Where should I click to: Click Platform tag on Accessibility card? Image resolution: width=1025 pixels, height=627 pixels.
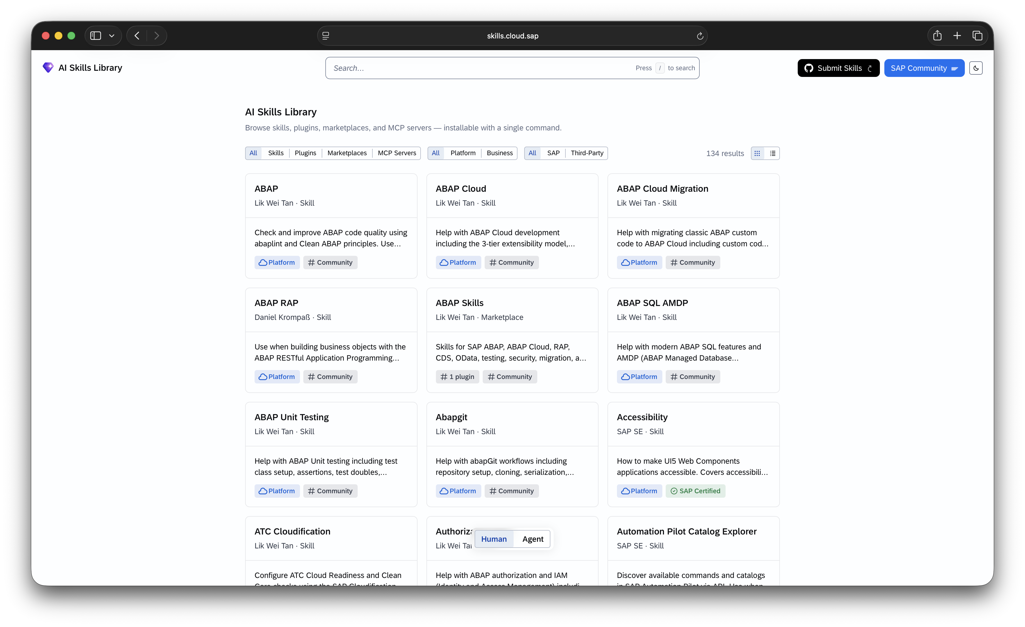point(640,491)
